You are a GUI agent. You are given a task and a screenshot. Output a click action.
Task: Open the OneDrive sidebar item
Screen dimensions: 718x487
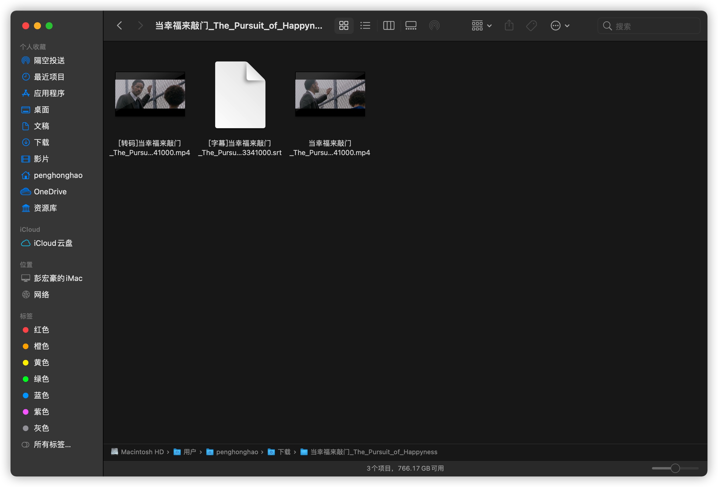pos(50,191)
